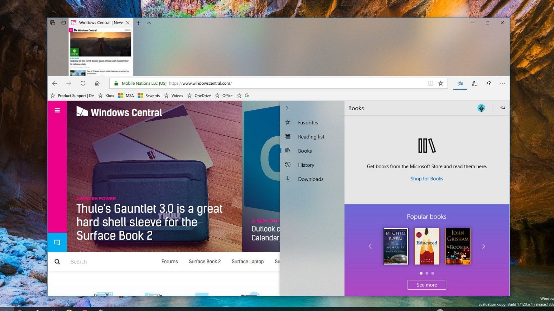Show next popular books arrow

[484, 246]
